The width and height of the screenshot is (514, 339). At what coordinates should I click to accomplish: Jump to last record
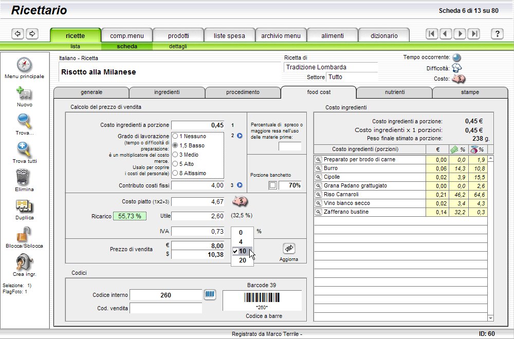(474, 33)
